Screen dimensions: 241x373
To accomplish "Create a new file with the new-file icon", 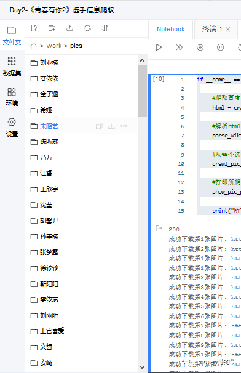I will point(34,28).
